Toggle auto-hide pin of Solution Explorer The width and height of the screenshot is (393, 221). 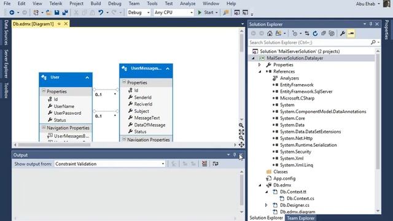(x=371, y=24)
